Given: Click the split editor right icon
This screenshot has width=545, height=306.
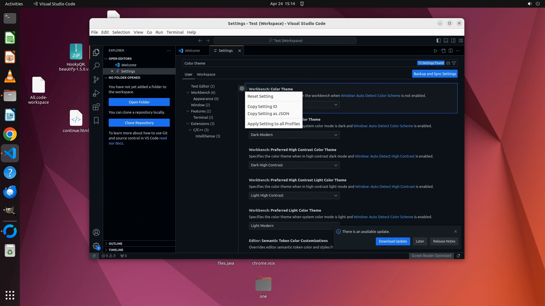Looking at the screenshot, I should [450, 51].
